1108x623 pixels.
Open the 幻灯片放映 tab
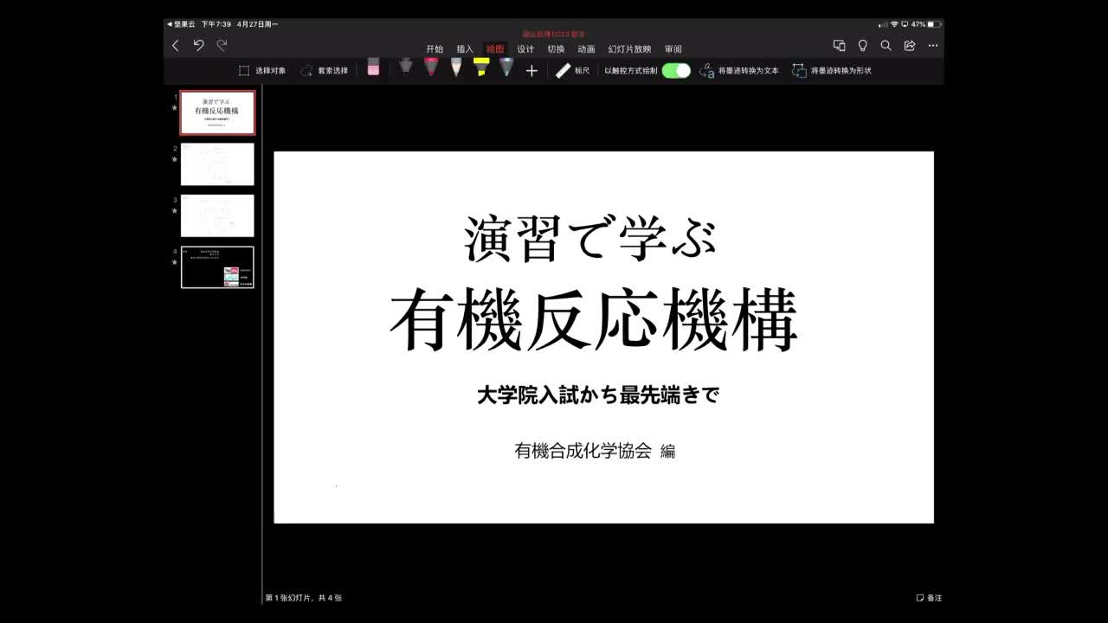tap(629, 49)
